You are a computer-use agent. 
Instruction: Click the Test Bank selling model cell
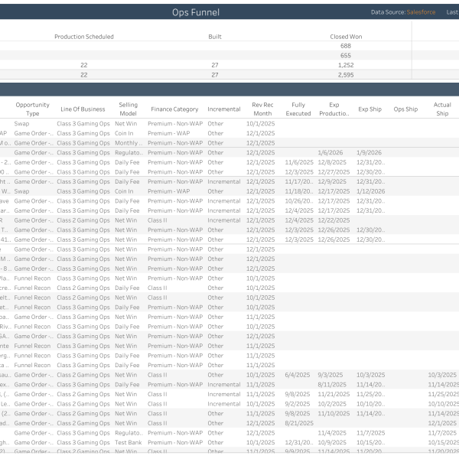click(129, 442)
